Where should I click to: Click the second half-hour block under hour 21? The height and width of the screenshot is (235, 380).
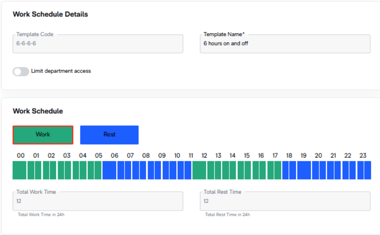tap(337, 170)
